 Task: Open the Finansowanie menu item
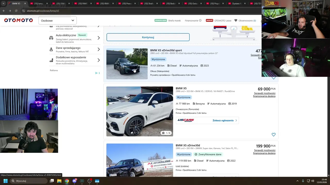pyautogui.click(x=192, y=21)
